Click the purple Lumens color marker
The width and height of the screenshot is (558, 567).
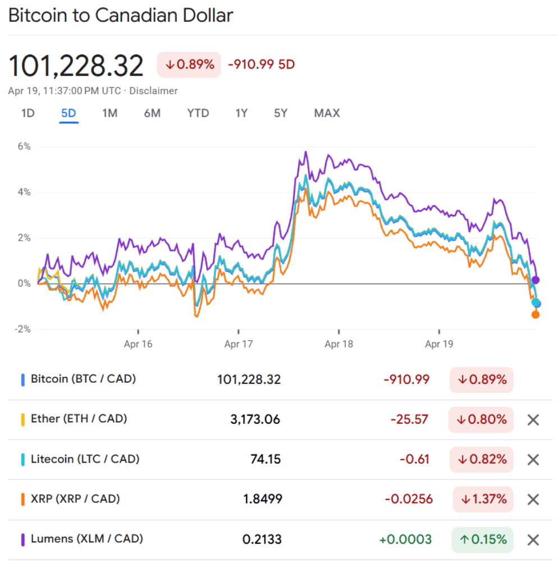coord(22,539)
